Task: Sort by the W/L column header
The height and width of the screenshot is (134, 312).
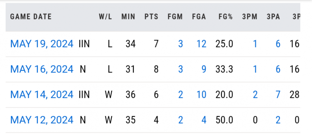Action: click(x=105, y=17)
